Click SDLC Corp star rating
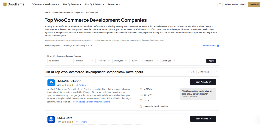The height and width of the screenshot is (125, 260). coord(68,122)
